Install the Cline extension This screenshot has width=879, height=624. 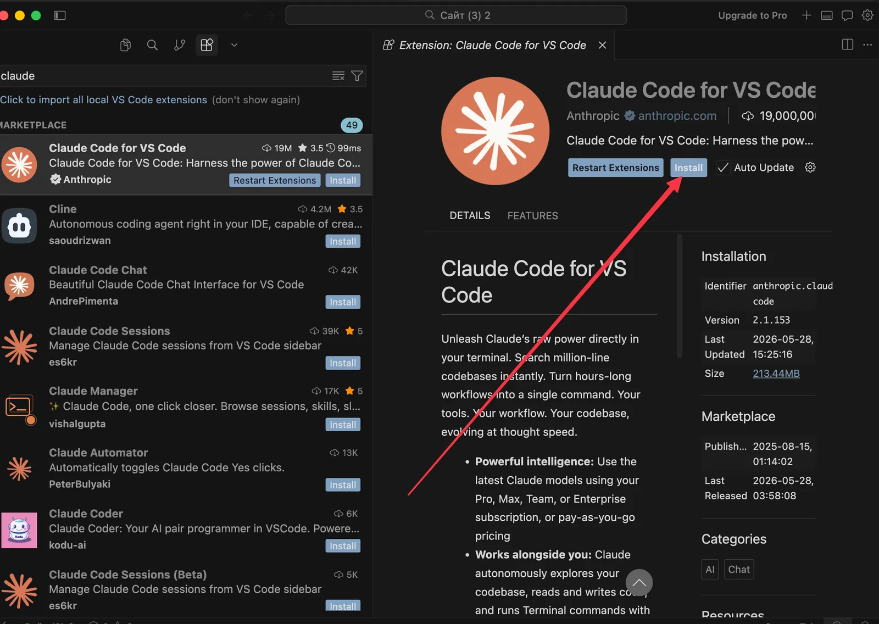[x=343, y=241]
